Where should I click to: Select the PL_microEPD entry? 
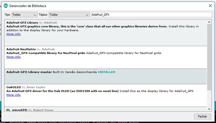pyautogui.click(x=106, y=110)
